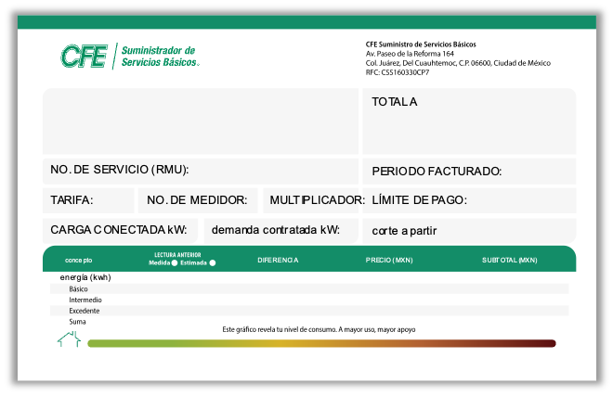This screenshot has width=613, height=396.
Task: Click the consumption level gradient bar
Action: click(321, 343)
